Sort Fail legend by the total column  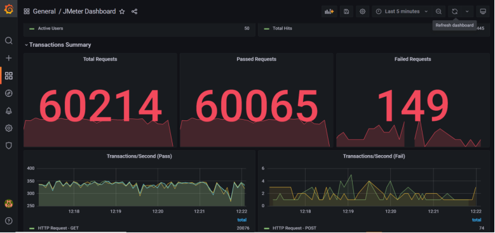click(x=477, y=220)
